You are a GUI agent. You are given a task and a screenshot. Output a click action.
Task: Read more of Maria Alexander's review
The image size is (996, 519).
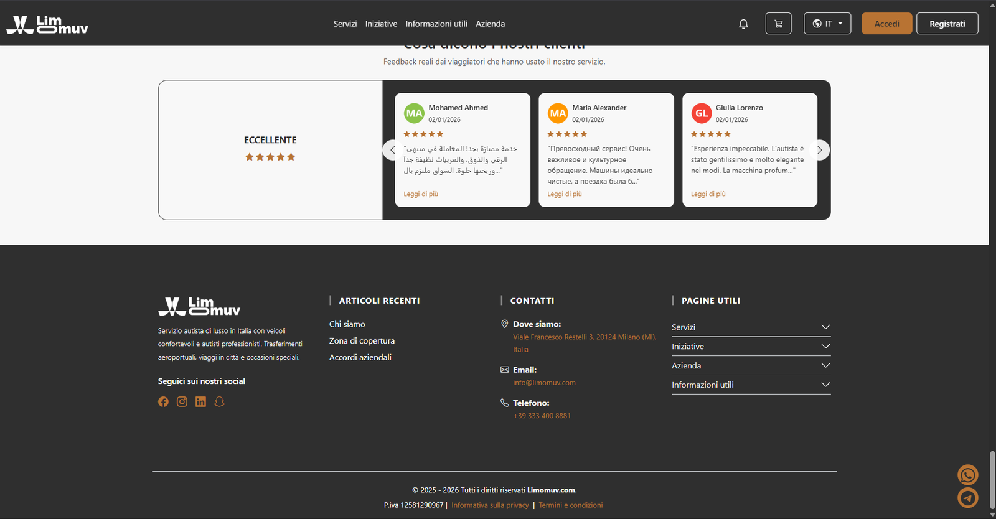pyautogui.click(x=565, y=194)
